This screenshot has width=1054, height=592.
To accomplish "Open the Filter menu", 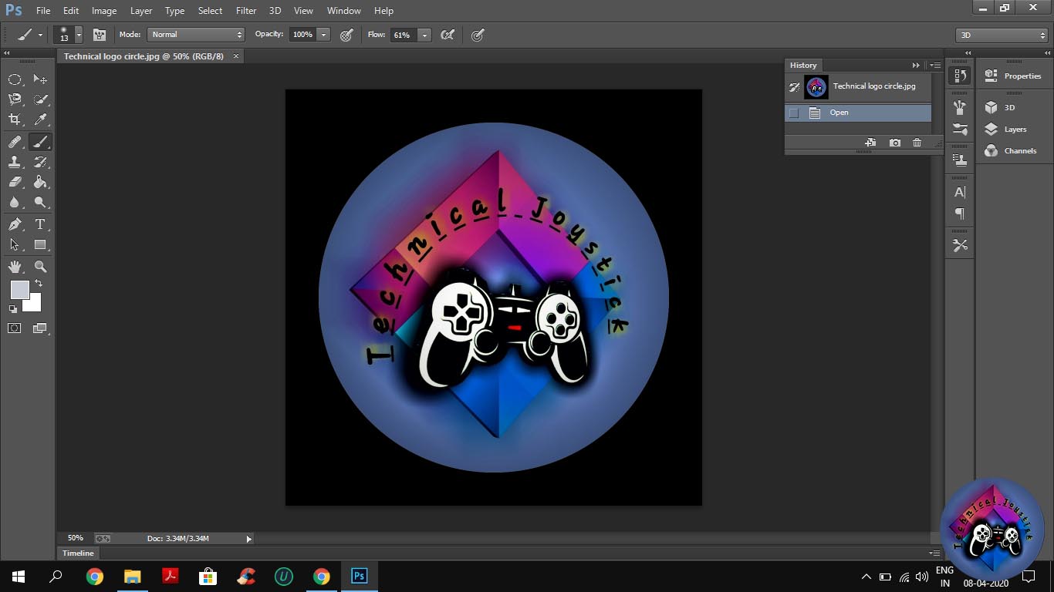I will coord(246,11).
